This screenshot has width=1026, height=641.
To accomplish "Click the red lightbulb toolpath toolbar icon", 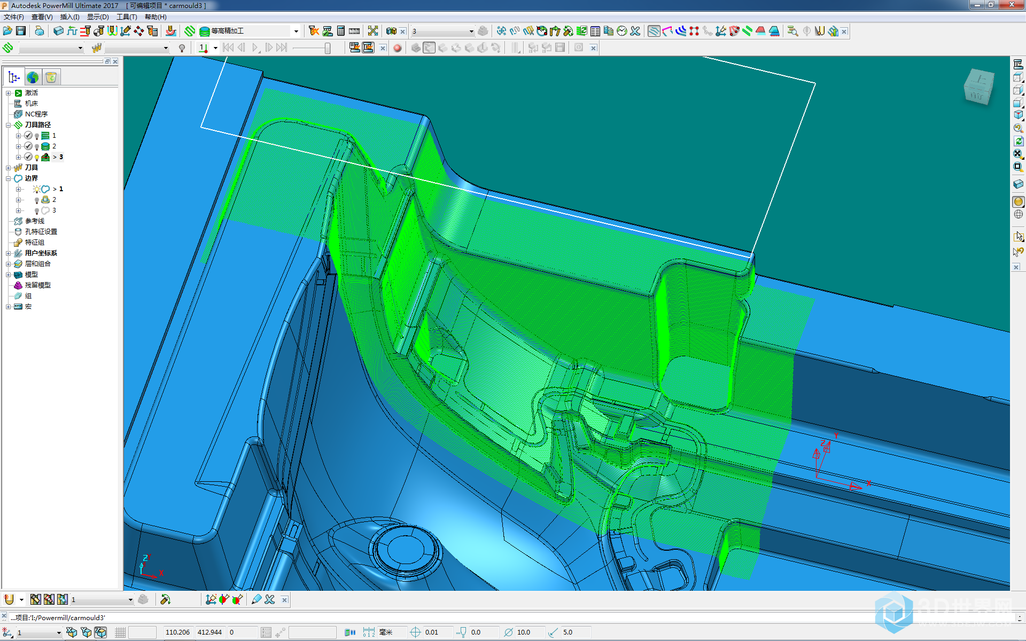I will click(x=734, y=31).
